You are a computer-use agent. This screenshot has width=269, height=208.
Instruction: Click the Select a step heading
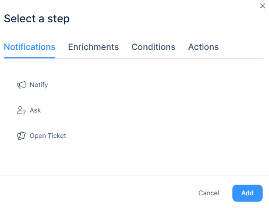tap(37, 19)
